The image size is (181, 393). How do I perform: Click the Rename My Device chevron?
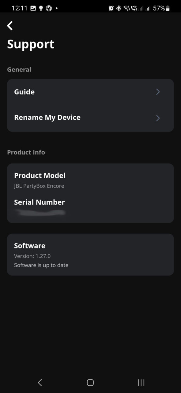tap(158, 118)
